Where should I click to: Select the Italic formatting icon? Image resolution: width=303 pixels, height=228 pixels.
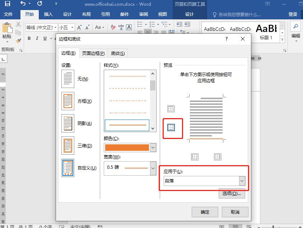(37, 38)
